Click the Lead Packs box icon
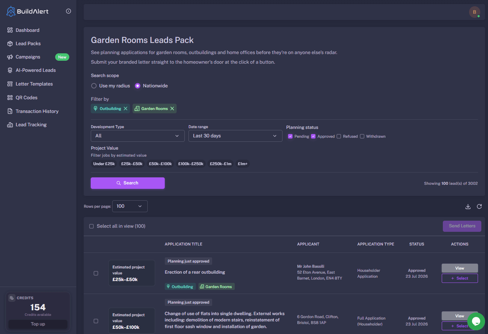 (10, 43)
